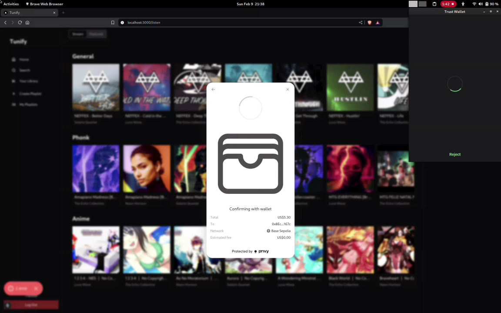501x313 pixels.
Task: Close the Privy confirmation modal
Action: point(287,90)
